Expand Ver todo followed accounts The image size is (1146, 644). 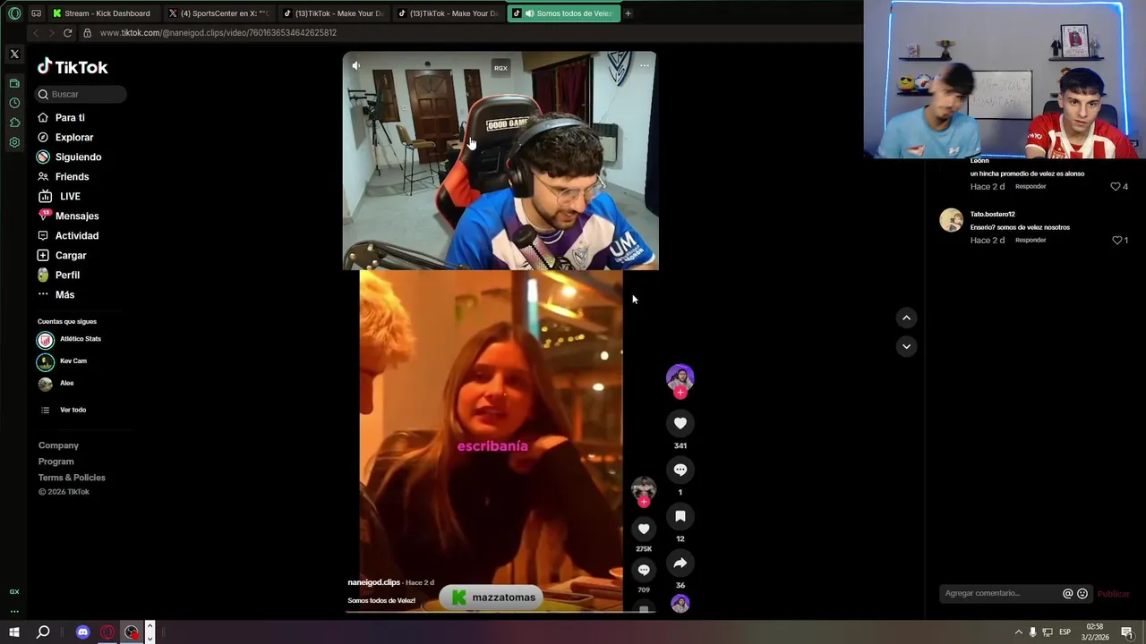tap(64, 410)
